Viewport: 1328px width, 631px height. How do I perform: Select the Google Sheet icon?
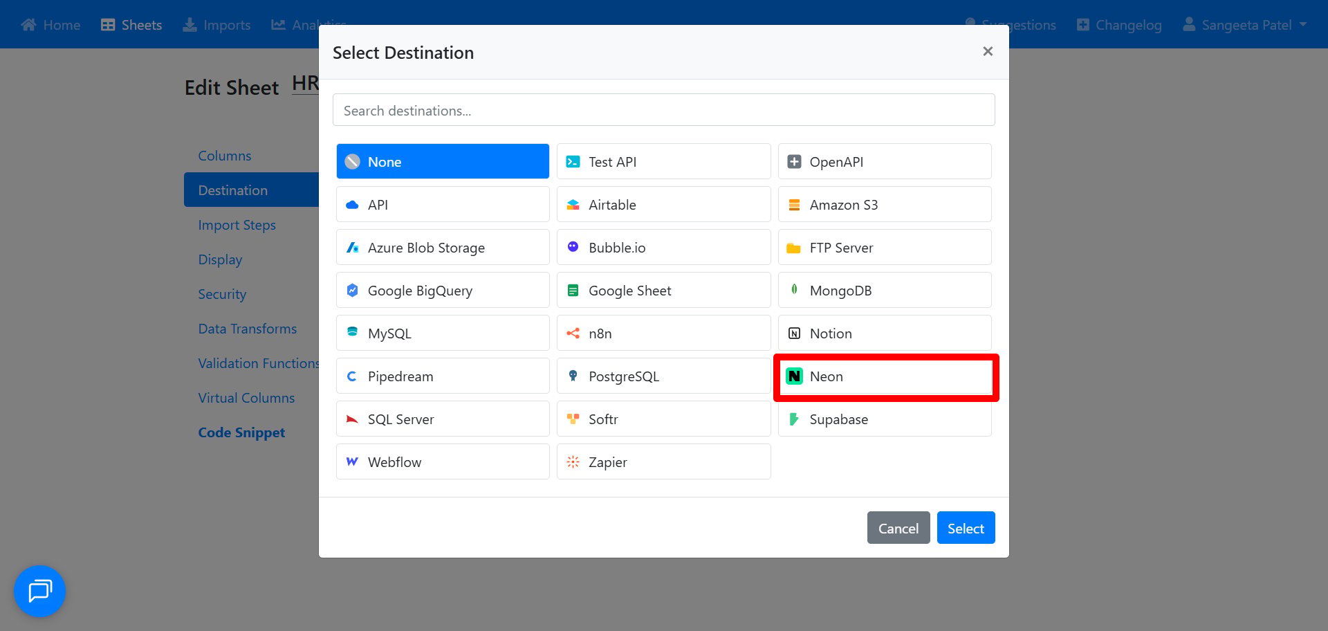point(573,291)
